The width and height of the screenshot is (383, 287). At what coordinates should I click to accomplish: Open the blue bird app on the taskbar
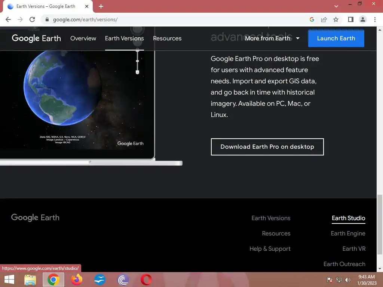(100, 280)
